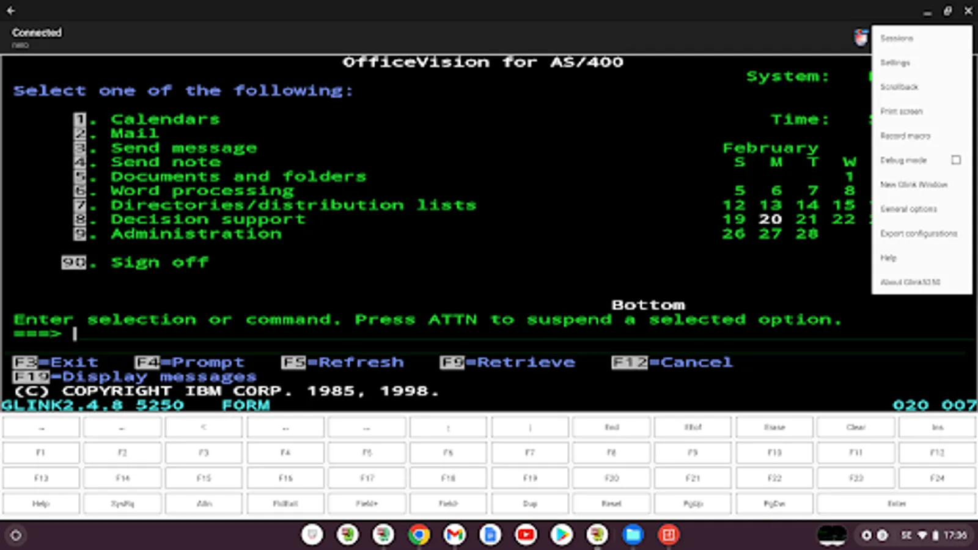The height and width of the screenshot is (550, 978).
Task: Tap the PgDn key on the keypad
Action: [774, 504]
